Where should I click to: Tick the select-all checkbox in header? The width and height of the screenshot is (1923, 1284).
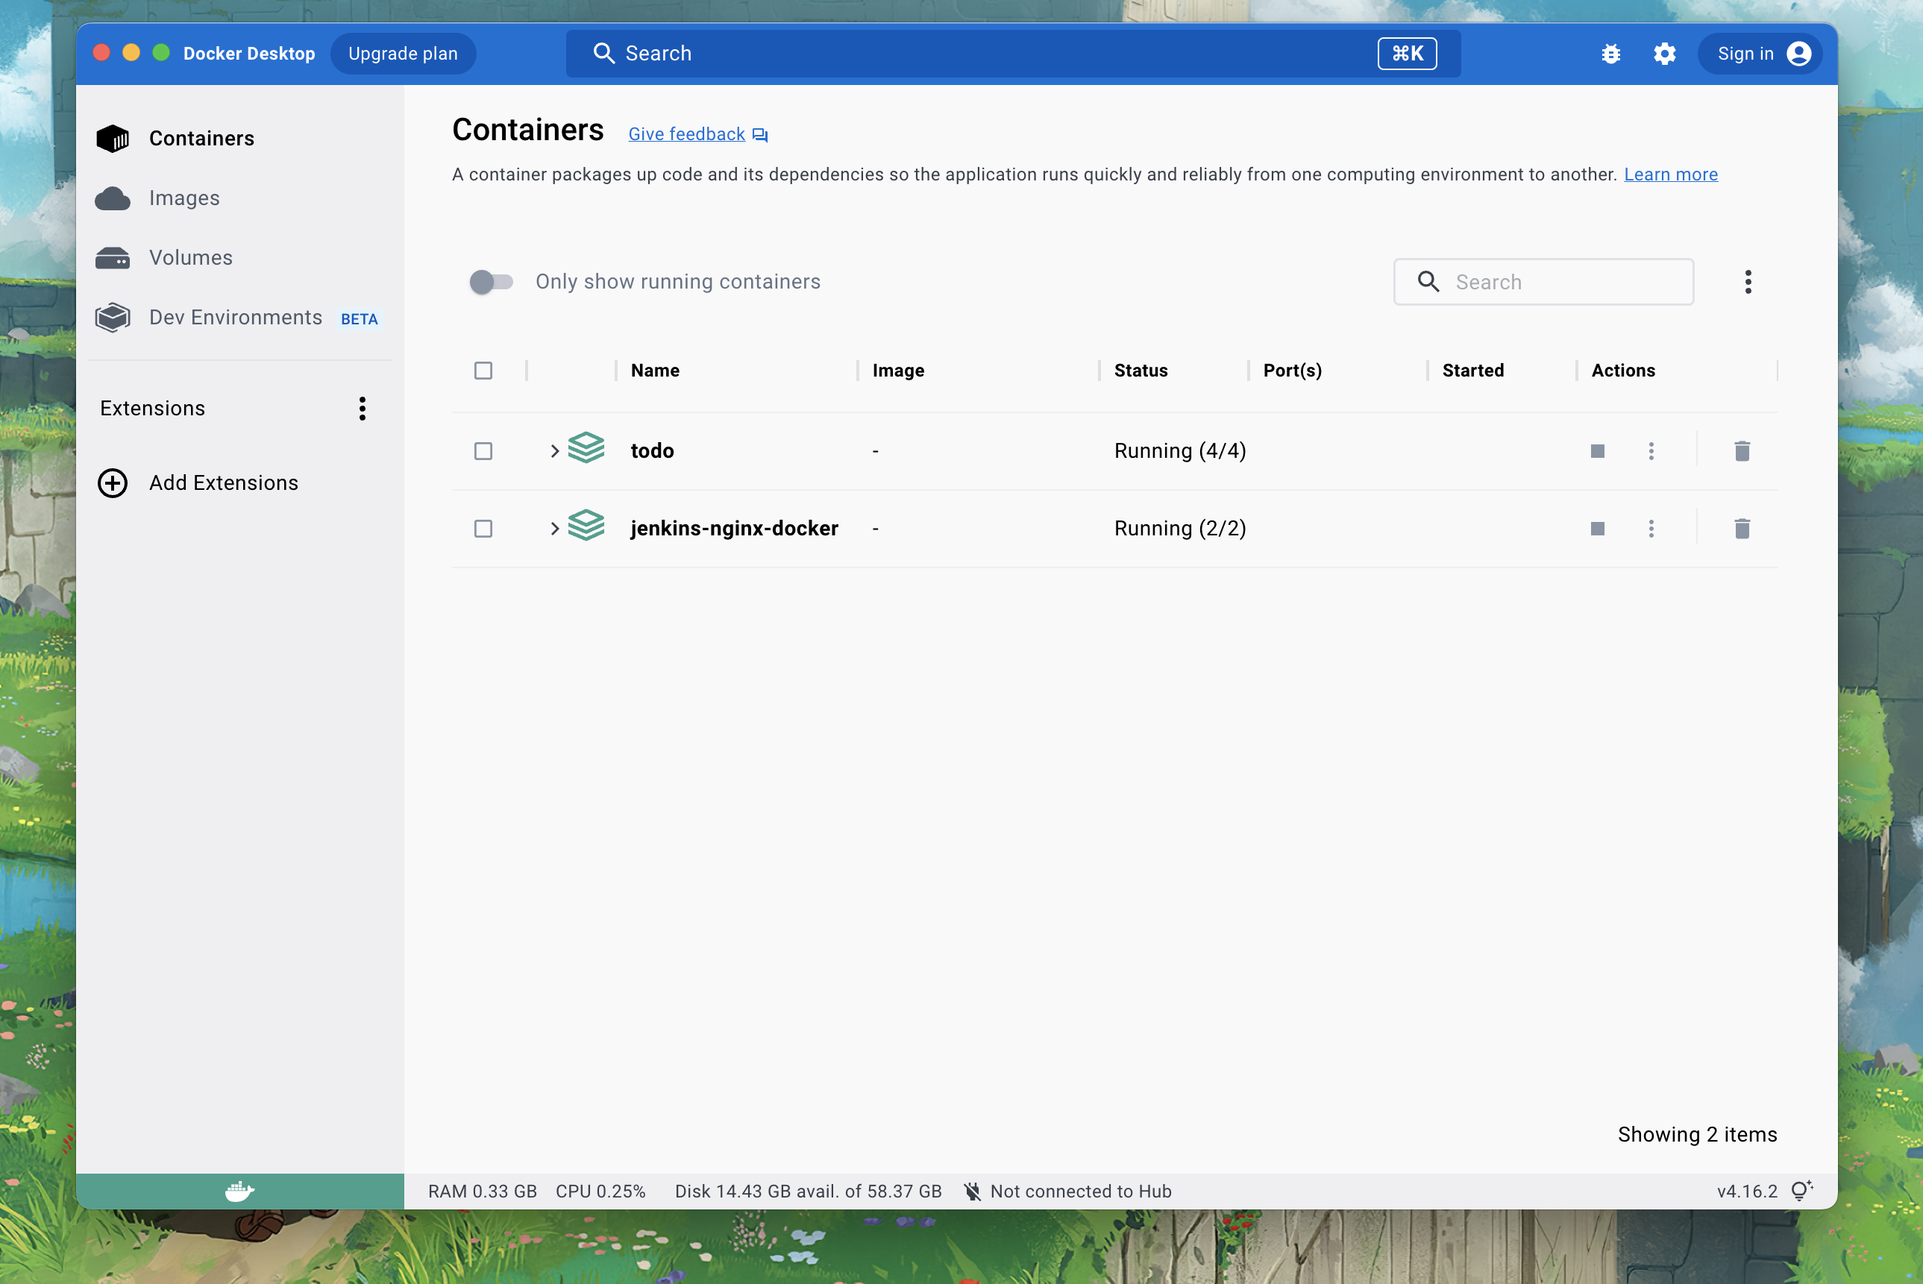[x=483, y=371]
